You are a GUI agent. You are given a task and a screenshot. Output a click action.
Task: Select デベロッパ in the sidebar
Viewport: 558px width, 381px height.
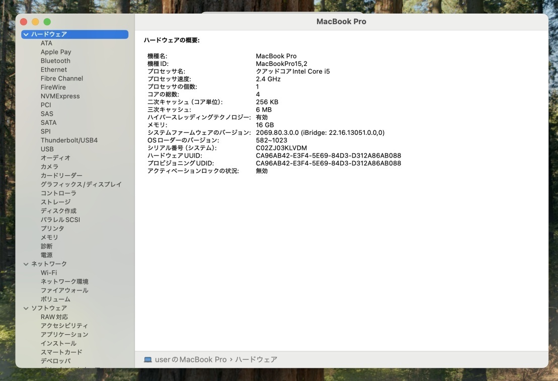point(55,361)
